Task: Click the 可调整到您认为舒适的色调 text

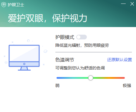Action: [x=80, y=68]
